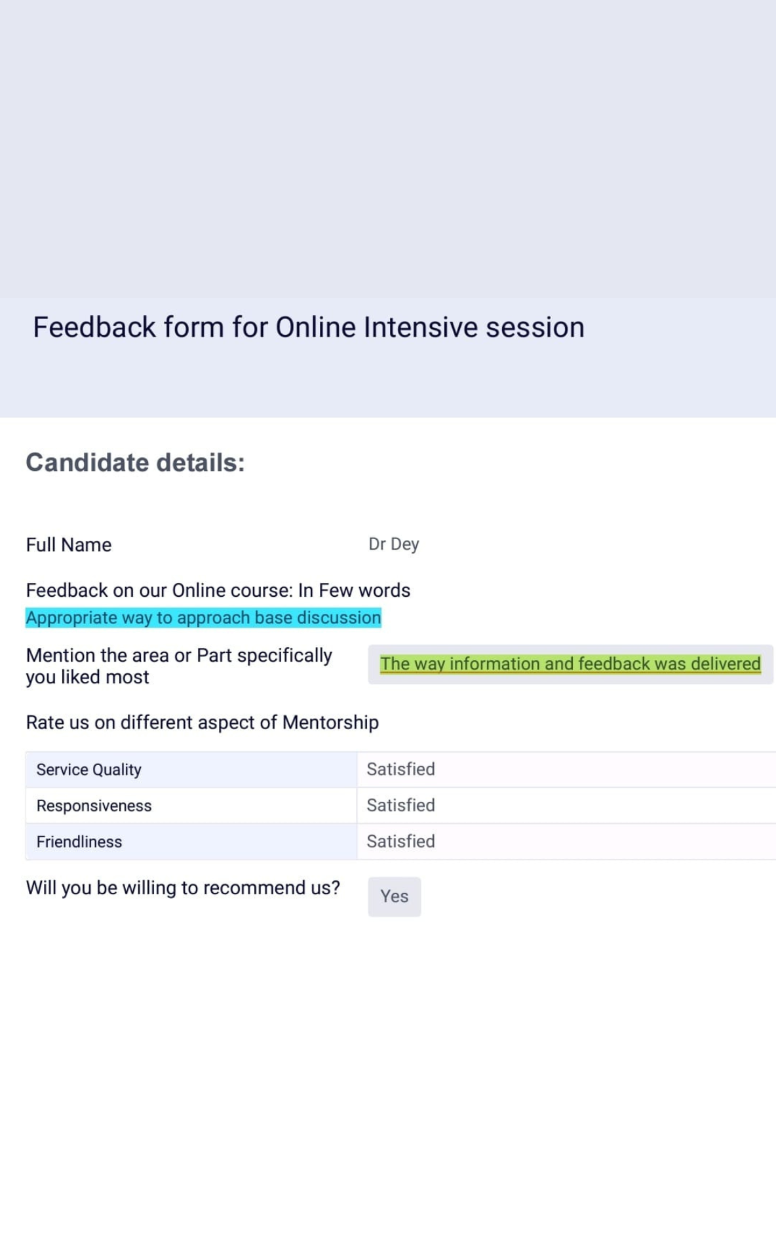The image size is (776, 1242).
Task: Click 'Feedback on our Online course' question label
Action: coord(218,590)
